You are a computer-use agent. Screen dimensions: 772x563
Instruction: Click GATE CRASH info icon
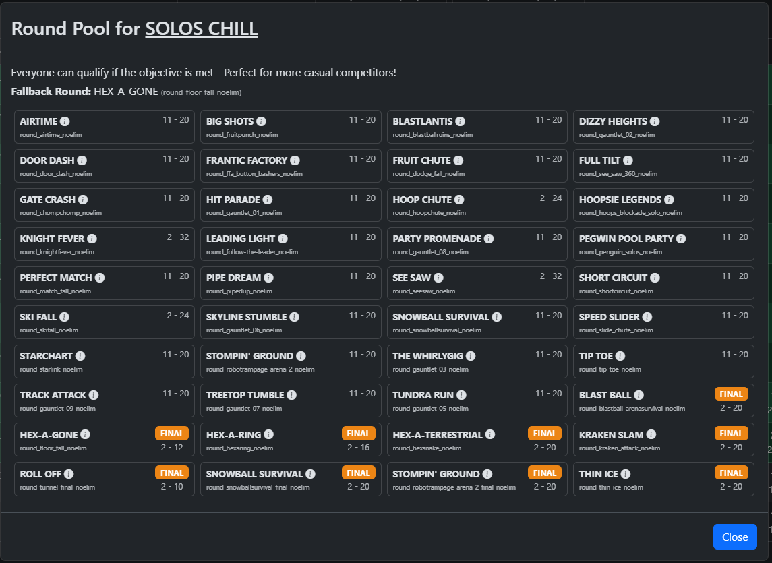point(83,200)
